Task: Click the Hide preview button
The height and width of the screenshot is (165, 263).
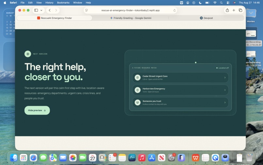Action: [x=37, y=110]
